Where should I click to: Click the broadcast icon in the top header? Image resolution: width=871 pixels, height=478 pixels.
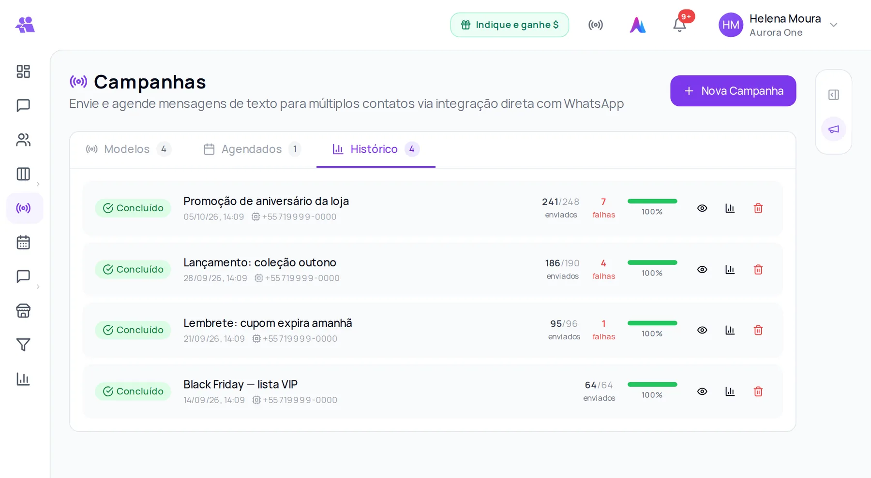click(x=596, y=25)
